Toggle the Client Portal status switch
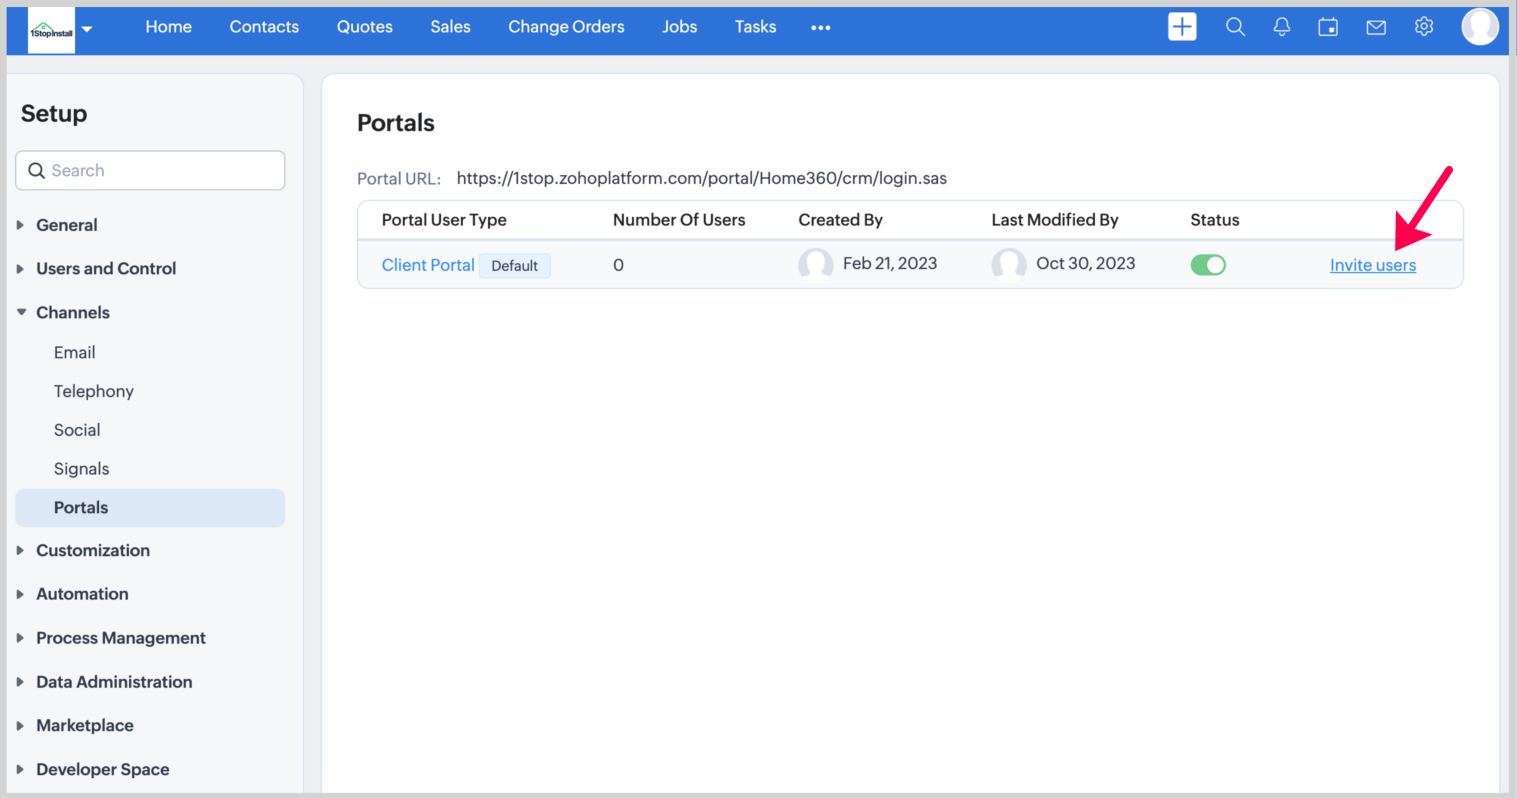 click(x=1207, y=265)
